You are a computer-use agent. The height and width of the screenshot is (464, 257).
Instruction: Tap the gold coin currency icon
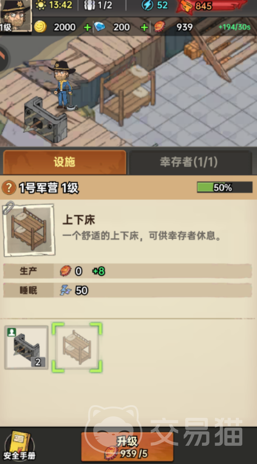(x=40, y=27)
